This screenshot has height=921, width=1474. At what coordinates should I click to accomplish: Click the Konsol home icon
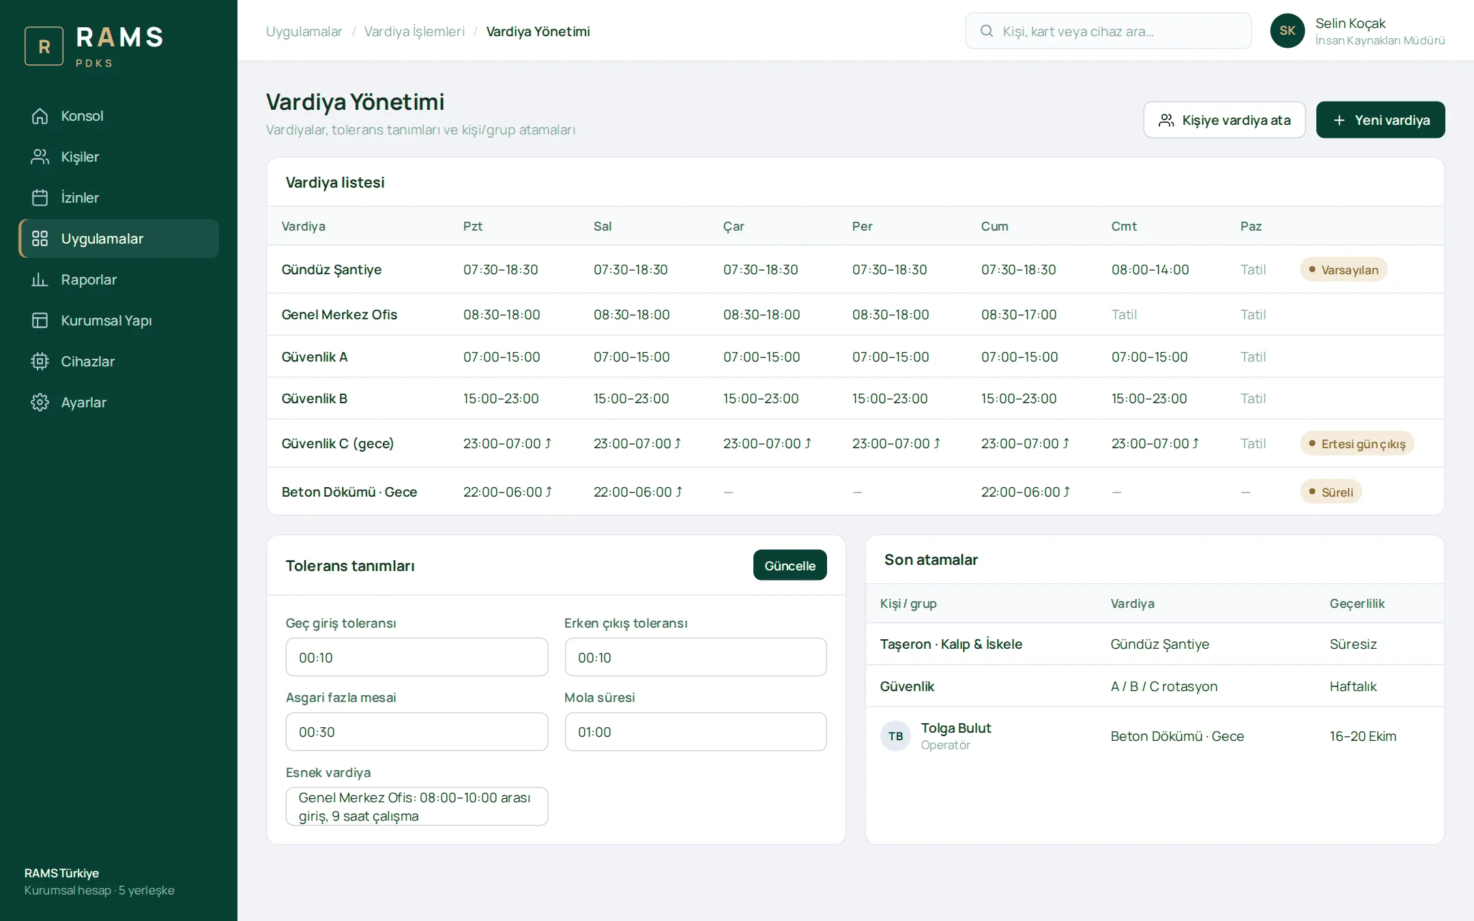tap(40, 116)
